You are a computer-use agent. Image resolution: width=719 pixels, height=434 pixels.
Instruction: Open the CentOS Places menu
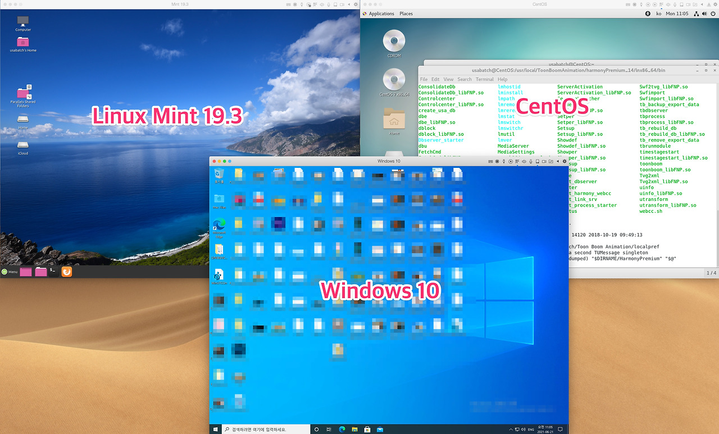point(406,13)
